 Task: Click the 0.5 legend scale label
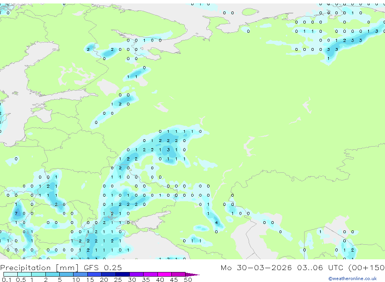tap(21, 280)
